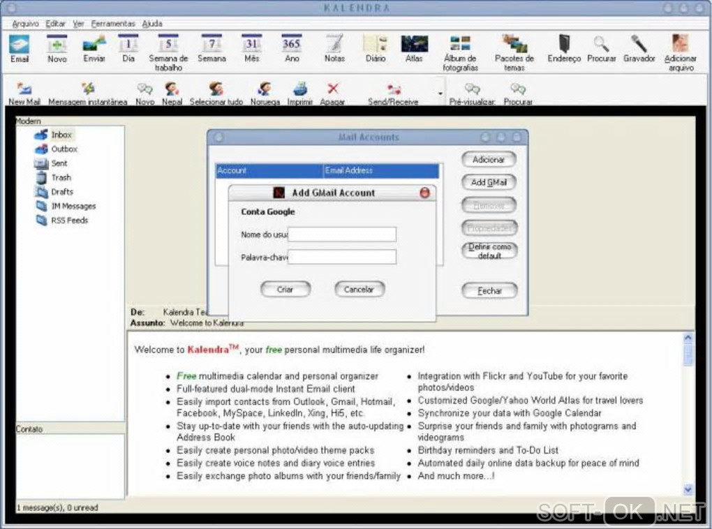Viewport: 712px width, 529px height.
Task: Open the Ferramentas menu
Action: pyautogui.click(x=113, y=24)
